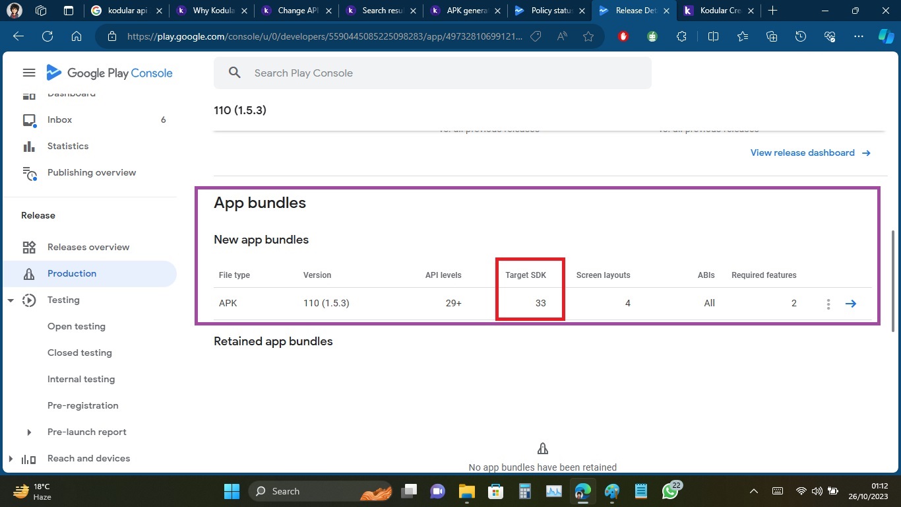901x507 pixels.
Task: Open the Workspaces menu
Action: [x=41, y=11]
